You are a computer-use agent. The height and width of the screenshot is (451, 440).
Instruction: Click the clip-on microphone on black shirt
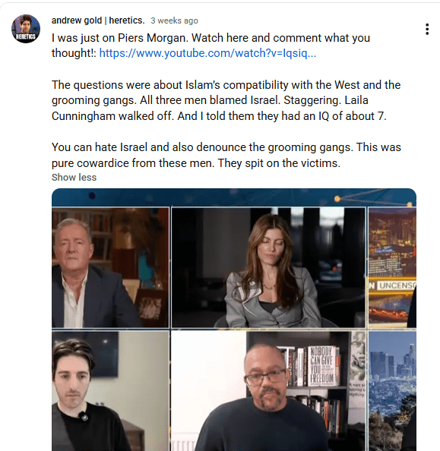84,416
